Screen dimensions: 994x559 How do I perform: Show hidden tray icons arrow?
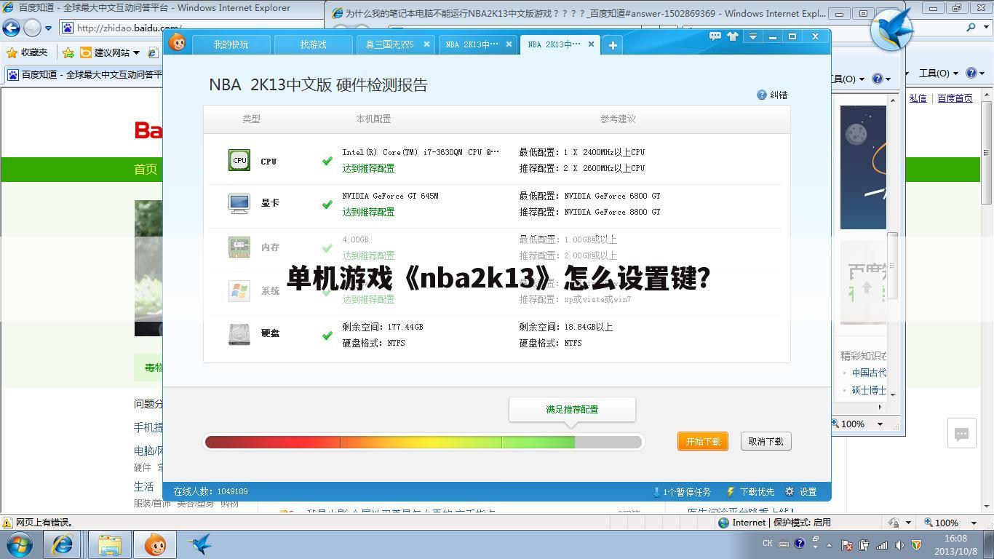(829, 544)
